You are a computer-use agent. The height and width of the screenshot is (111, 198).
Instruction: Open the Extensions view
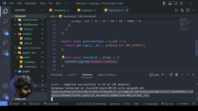(6, 53)
